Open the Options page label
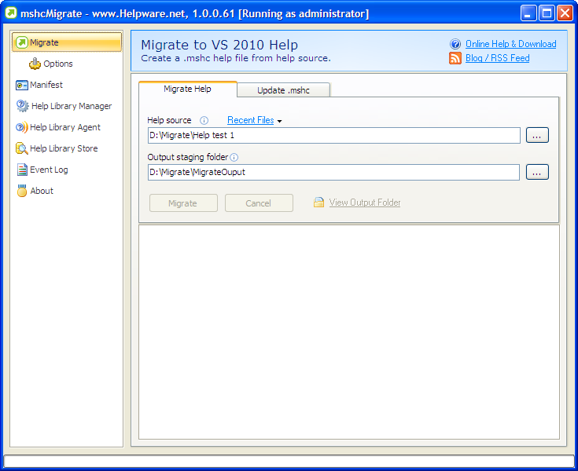578x471 pixels. tap(58, 64)
